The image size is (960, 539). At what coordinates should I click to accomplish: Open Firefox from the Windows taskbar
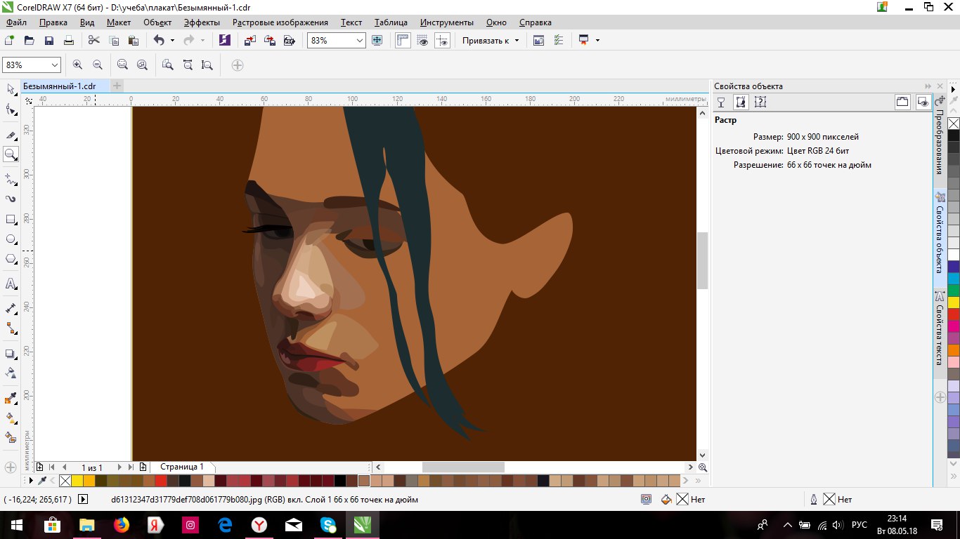click(121, 525)
